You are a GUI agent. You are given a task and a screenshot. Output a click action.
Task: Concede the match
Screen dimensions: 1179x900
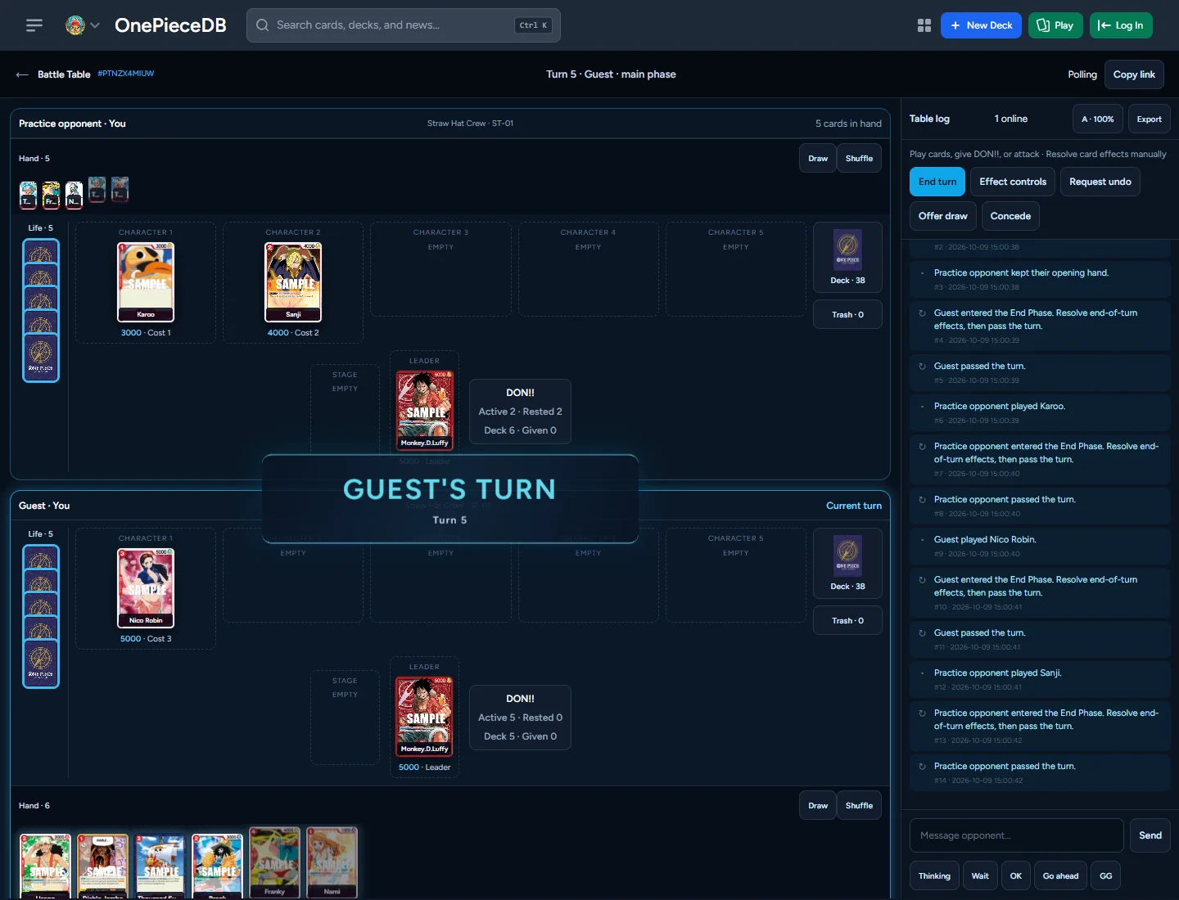[x=1010, y=216]
